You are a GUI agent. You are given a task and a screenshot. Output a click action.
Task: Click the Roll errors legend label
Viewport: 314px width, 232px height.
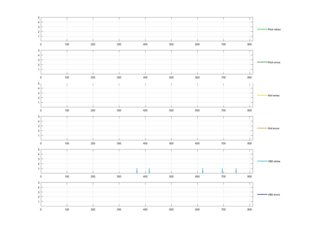tap(274, 128)
